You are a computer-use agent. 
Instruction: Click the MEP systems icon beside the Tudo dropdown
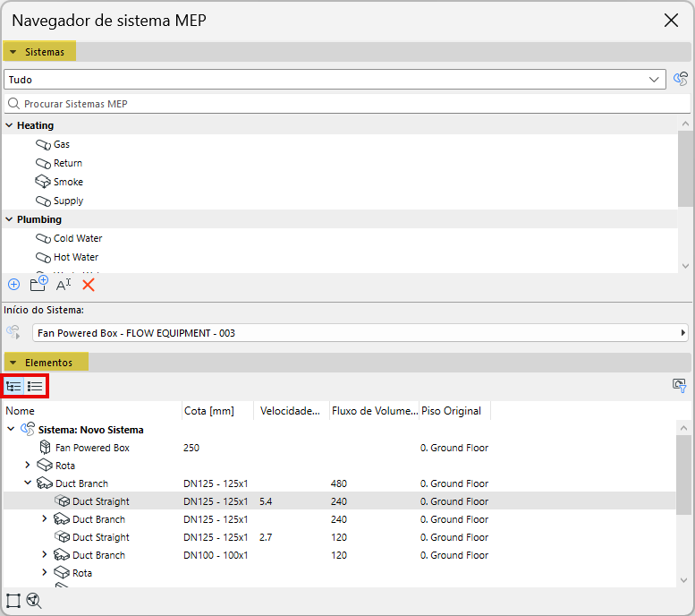click(x=681, y=80)
